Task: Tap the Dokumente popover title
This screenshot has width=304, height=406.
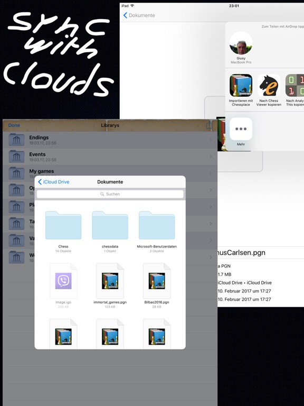Action: [110, 182]
